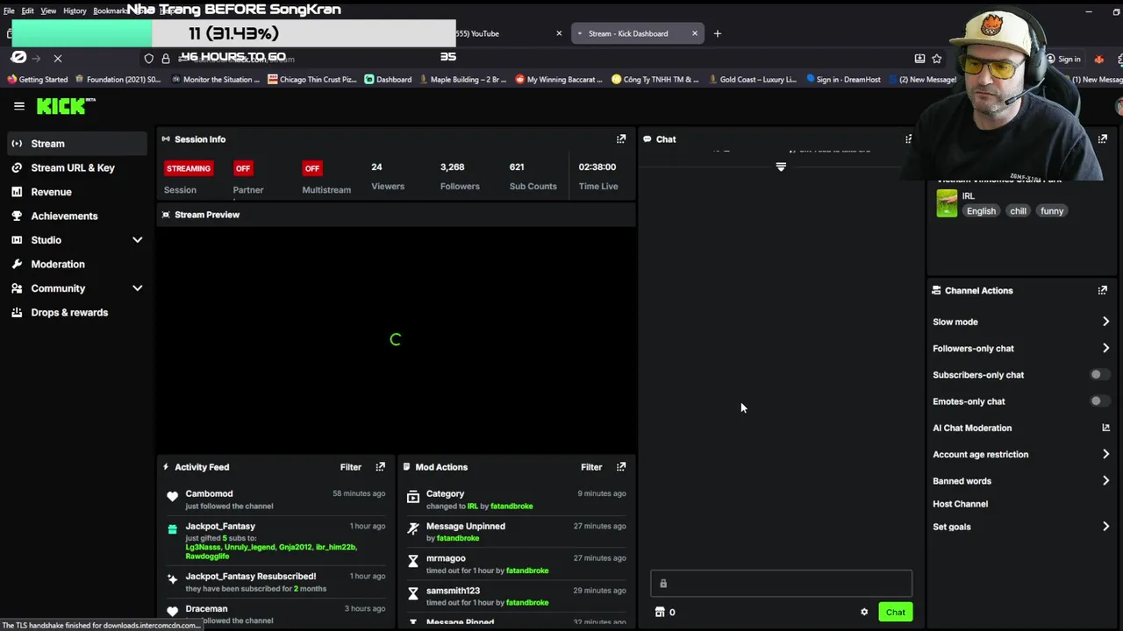This screenshot has width=1123, height=631.
Task: Pop out the Session Info panel
Action: (x=621, y=138)
